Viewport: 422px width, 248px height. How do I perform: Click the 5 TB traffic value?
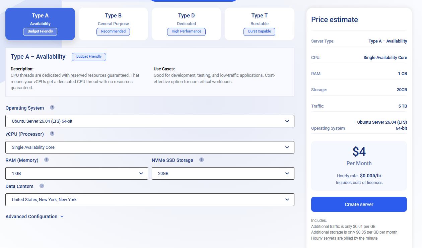pyautogui.click(x=403, y=106)
